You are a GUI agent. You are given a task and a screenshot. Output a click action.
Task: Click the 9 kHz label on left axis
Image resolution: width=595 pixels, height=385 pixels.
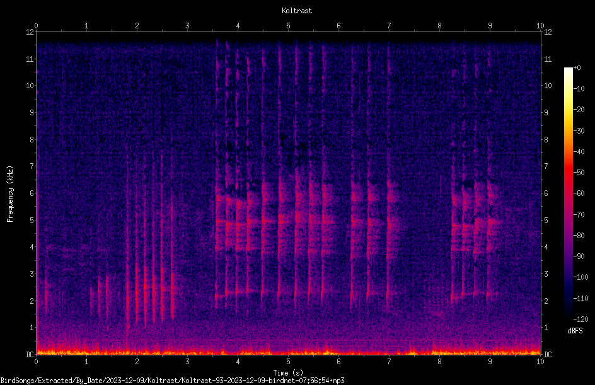32,113
